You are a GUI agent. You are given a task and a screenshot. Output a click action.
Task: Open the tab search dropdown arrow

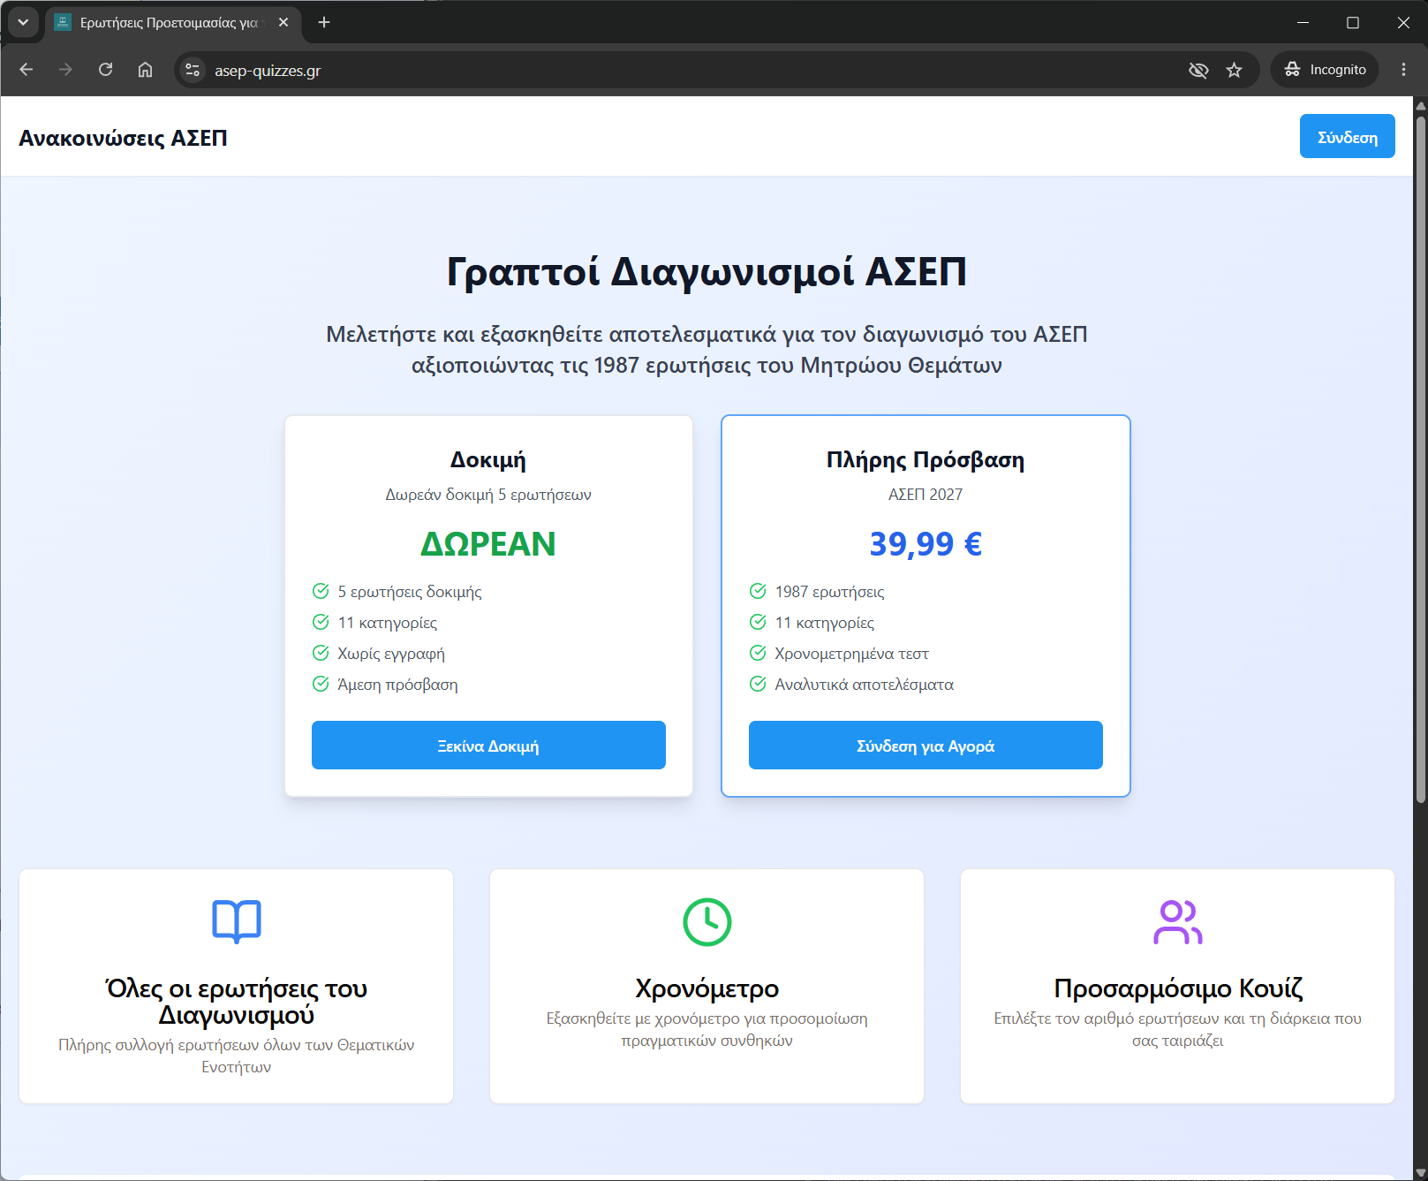[x=23, y=22]
